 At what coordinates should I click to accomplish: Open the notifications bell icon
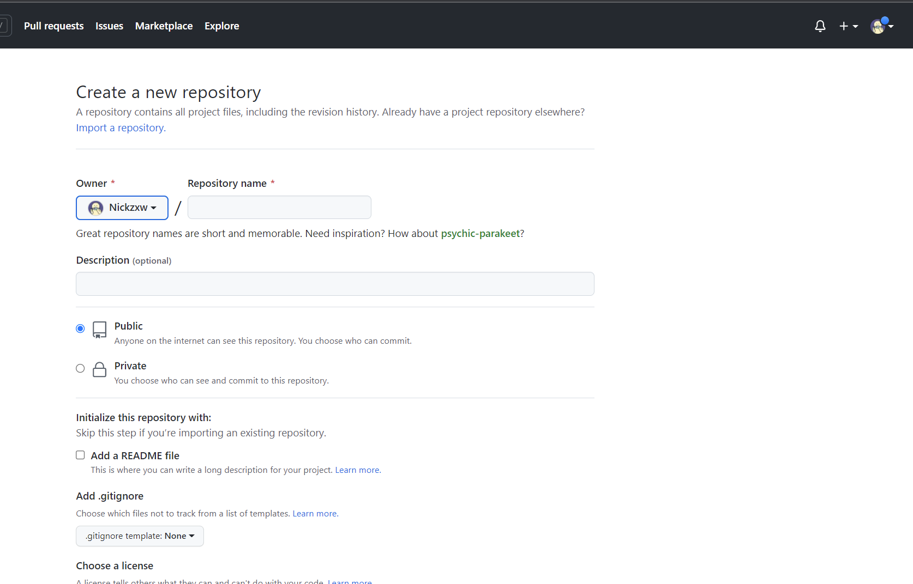click(x=820, y=26)
